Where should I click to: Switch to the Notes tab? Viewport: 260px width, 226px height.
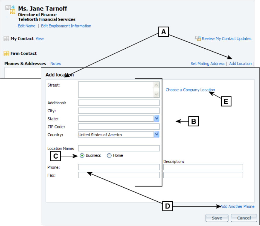point(56,64)
